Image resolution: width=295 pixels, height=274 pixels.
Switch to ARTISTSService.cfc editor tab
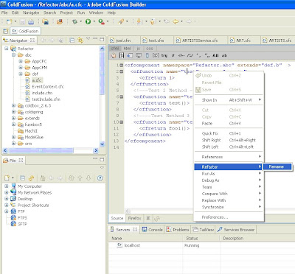(200, 41)
